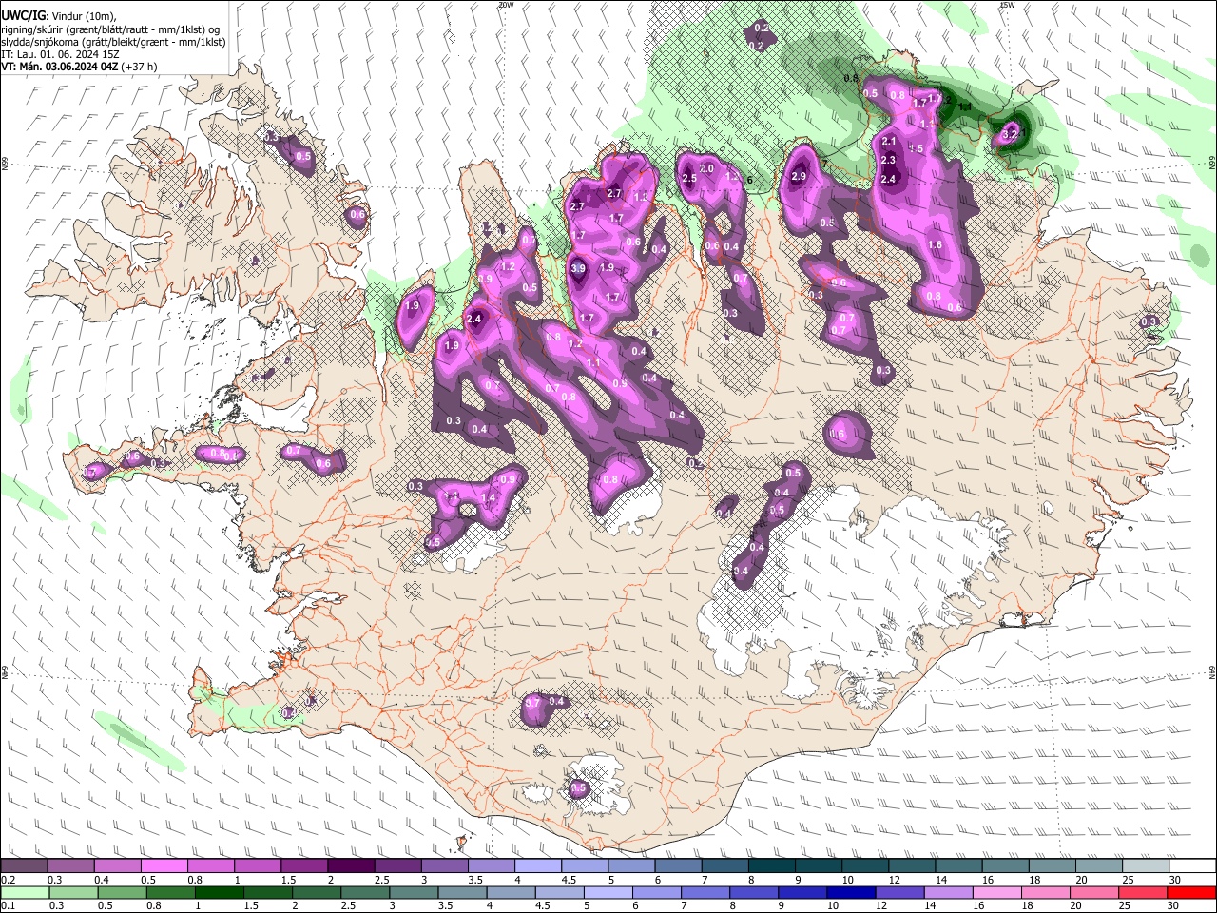Image resolution: width=1217 pixels, height=913 pixels.
Task: Select the darkest green 1–1.5 rain legend swatch
Action: coord(219,893)
